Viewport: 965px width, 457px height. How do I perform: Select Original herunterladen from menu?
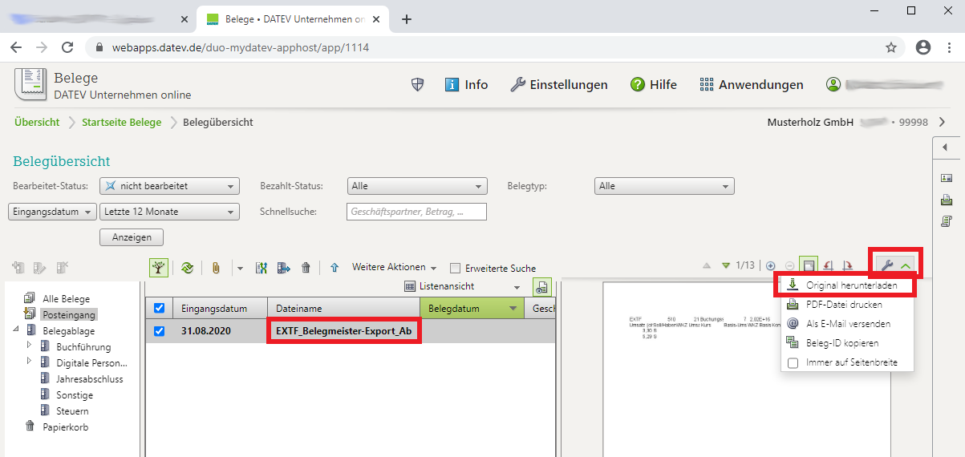(849, 285)
